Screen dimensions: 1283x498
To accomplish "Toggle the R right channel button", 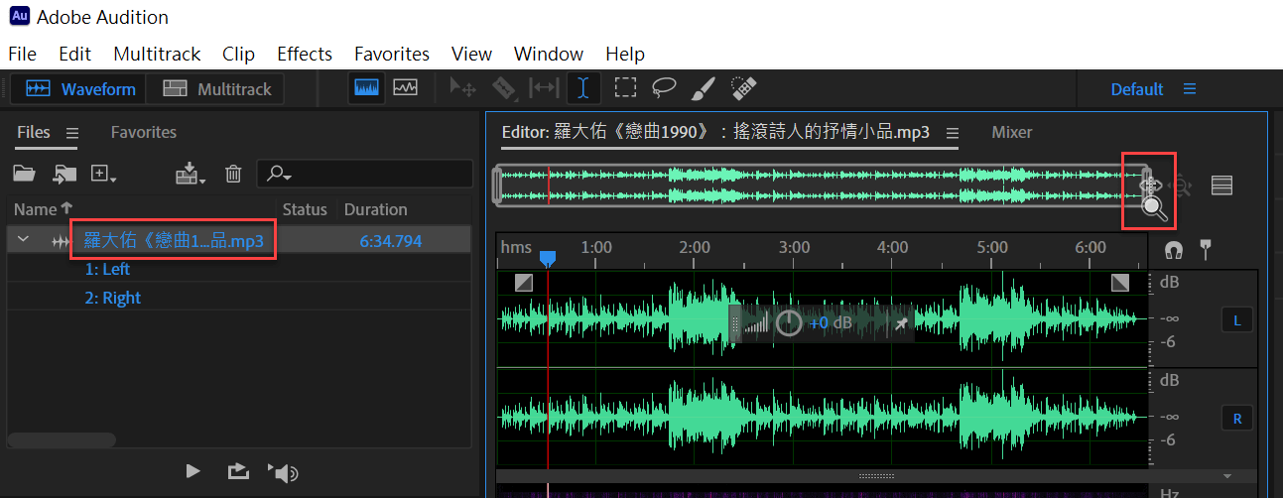I will pos(1237,419).
